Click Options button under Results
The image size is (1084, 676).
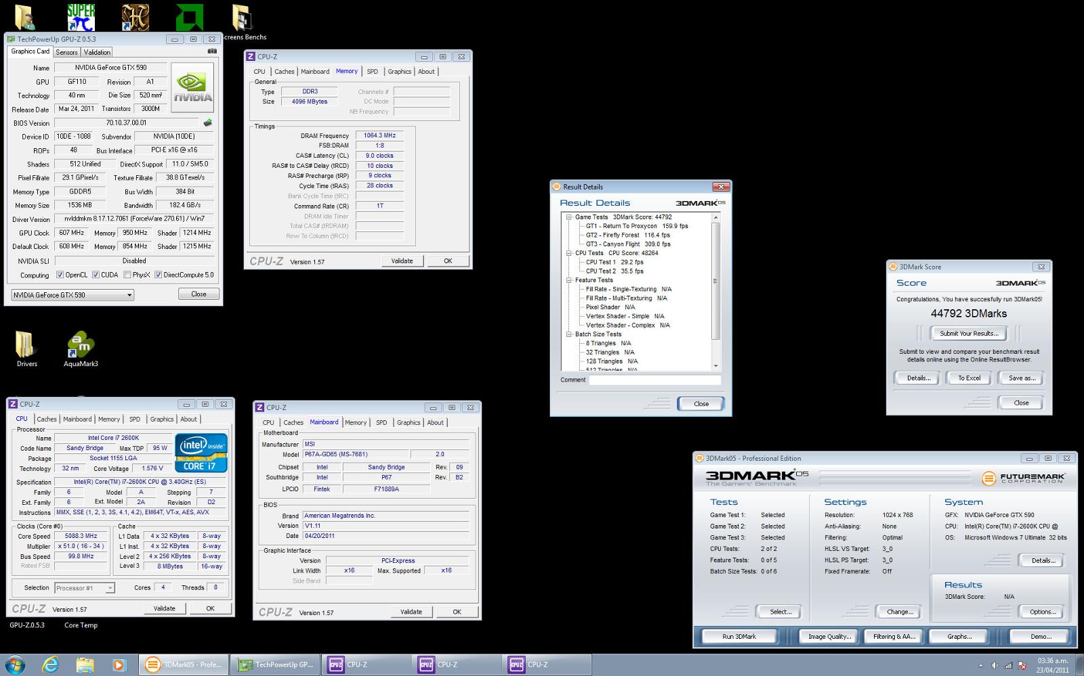click(x=1043, y=612)
